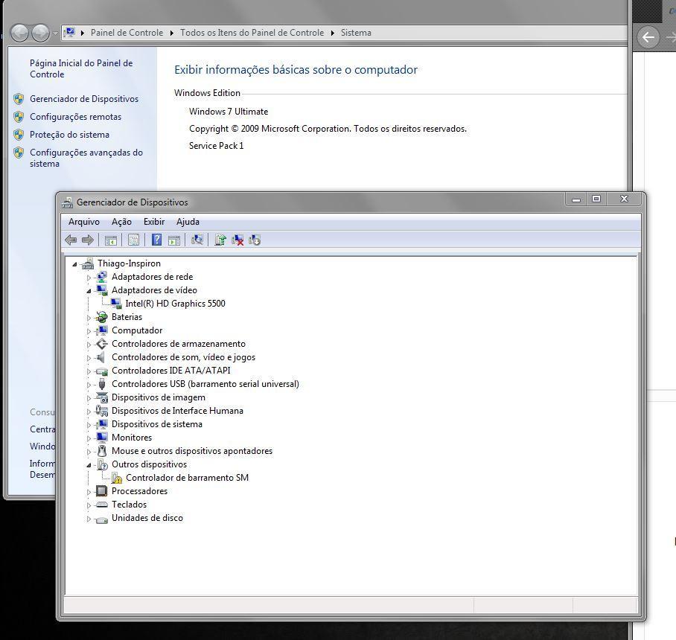Click the Unidades de disco drive icon
The height and width of the screenshot is (640, 676).
click(102, 519)
